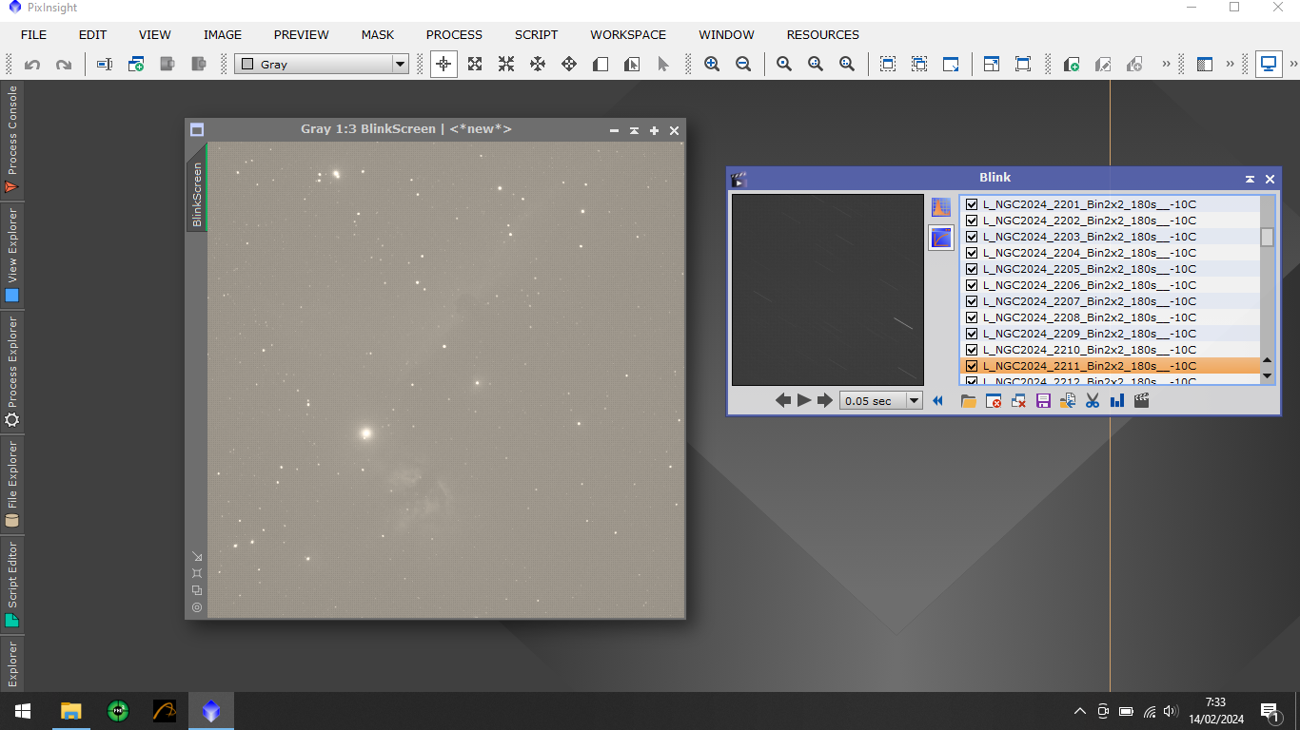Open the MASK menu

[x=378, y=34]
